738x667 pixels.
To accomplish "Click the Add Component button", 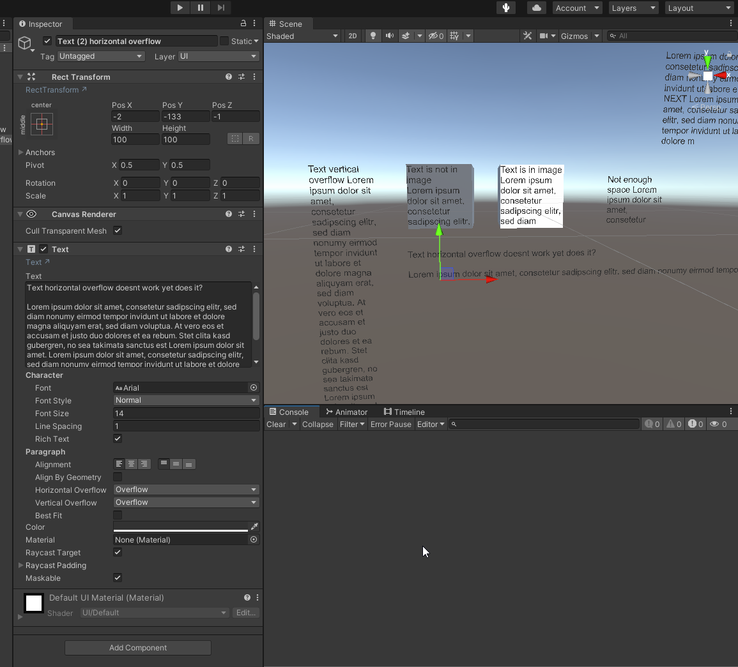I will click(x=137, y=647).
